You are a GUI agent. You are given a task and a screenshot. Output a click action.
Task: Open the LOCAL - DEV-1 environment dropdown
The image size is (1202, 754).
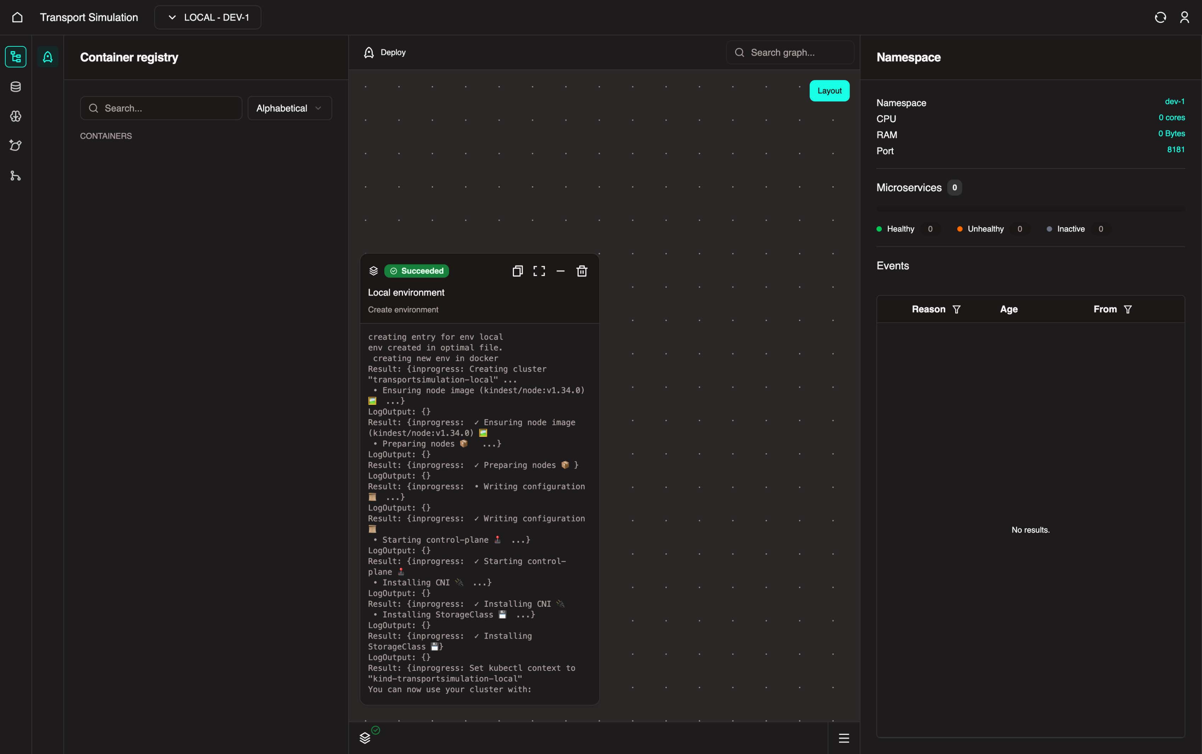208,17
